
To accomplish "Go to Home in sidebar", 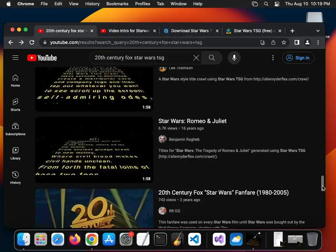I will [x=15, y=81].
